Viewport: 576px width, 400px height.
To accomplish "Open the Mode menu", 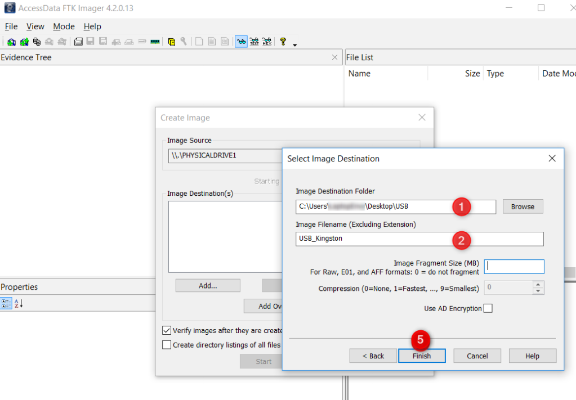I will click(64, 26).
